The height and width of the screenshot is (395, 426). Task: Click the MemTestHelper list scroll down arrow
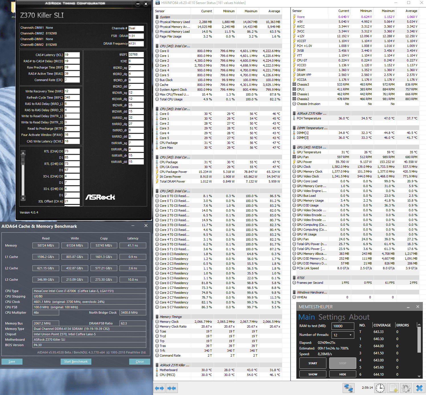pos(419,376)
